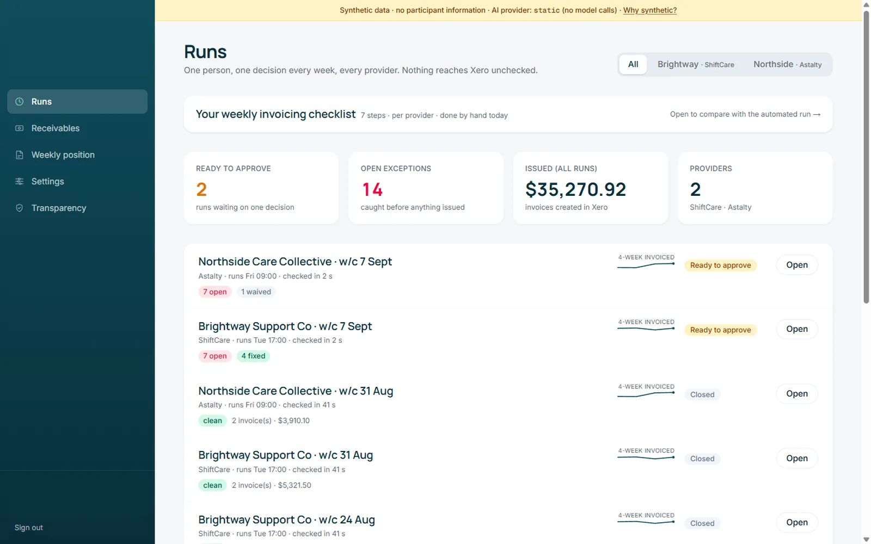871x544 pixels.
Task: Filter runs by Brightway ShiftCare tab
Action: (x=696, y=64)
